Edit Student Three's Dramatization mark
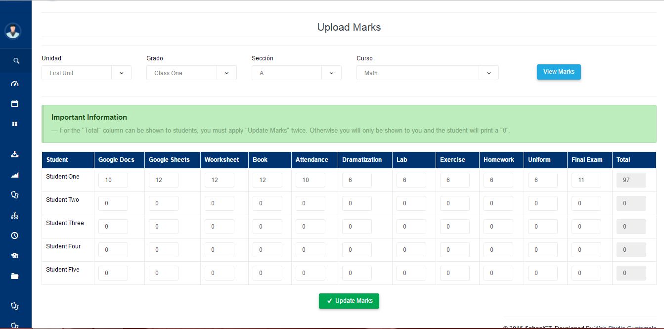 (x=357, y=227)
